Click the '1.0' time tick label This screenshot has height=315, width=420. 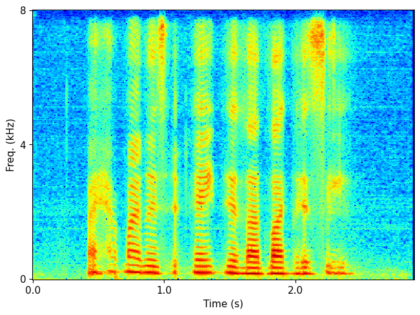tap(164, 290)
